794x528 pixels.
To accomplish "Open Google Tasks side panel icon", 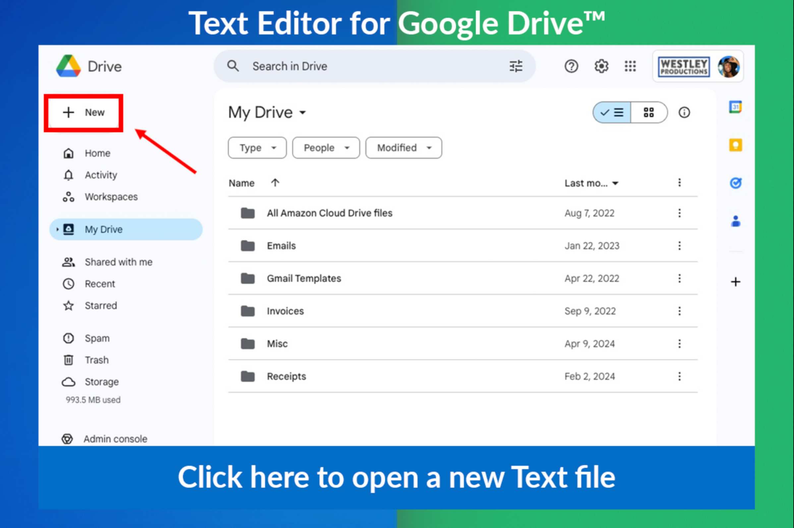I will [x=735, y=183].
